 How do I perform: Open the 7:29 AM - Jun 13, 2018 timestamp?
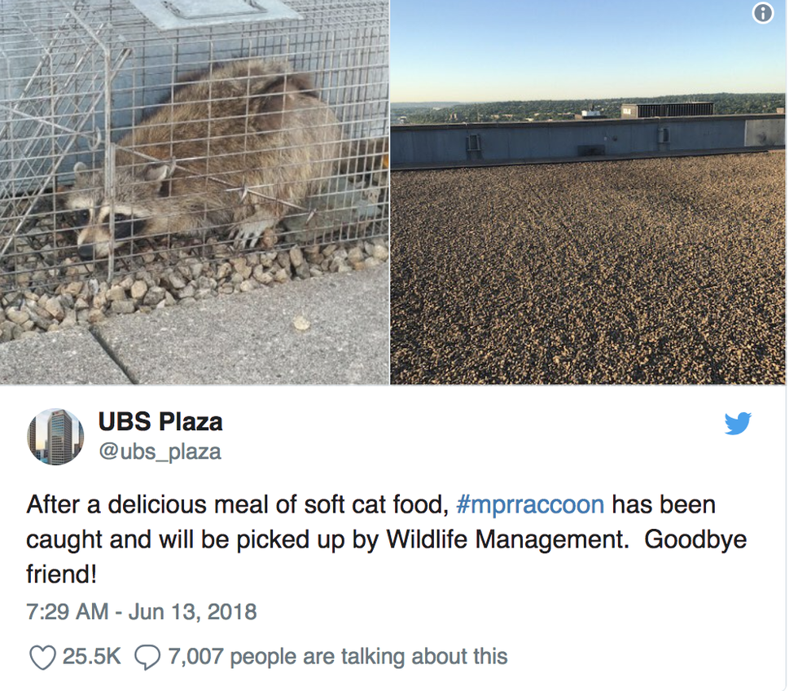142,612
